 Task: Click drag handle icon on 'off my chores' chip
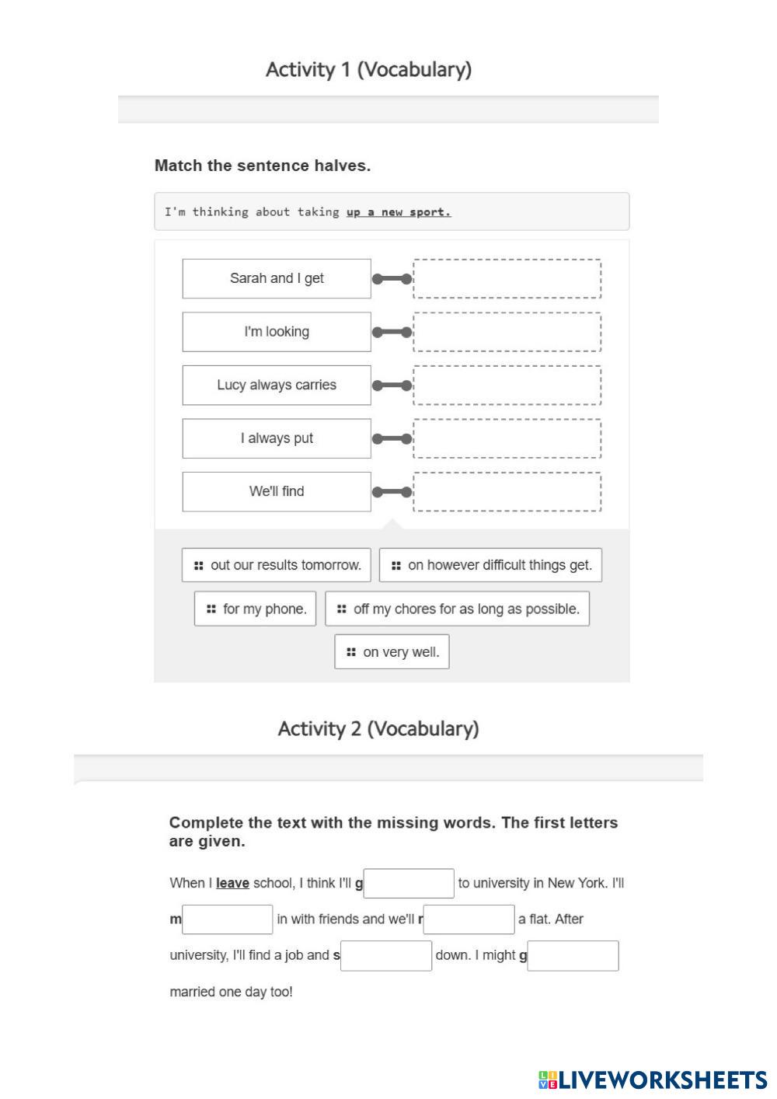pos(342,609)
